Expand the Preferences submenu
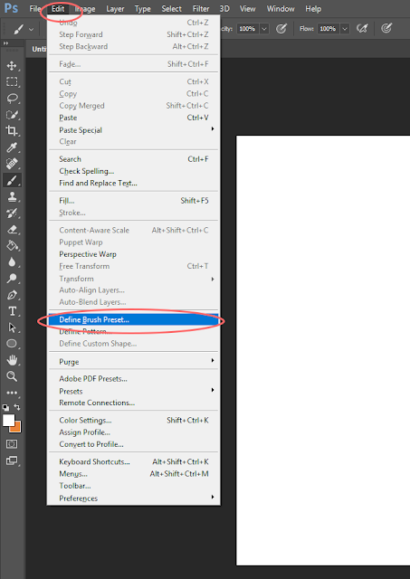This screenshot has height=579, width=410. click(x=134, y=498)
